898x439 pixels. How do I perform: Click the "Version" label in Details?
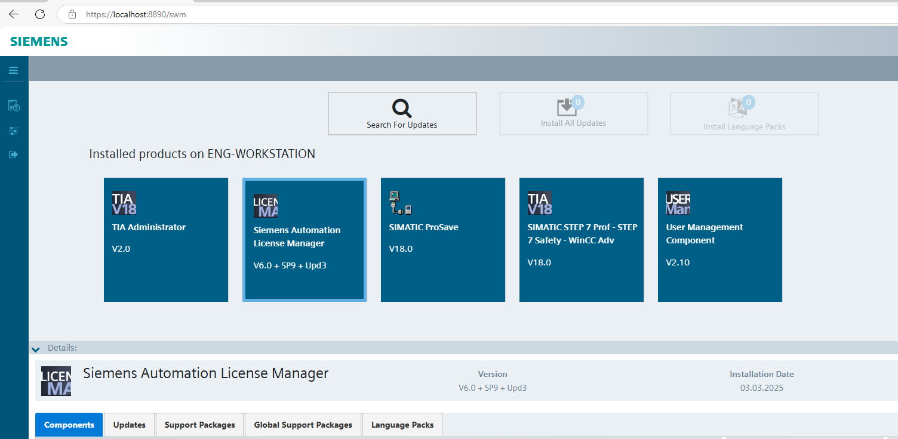(x=493, y=374)
